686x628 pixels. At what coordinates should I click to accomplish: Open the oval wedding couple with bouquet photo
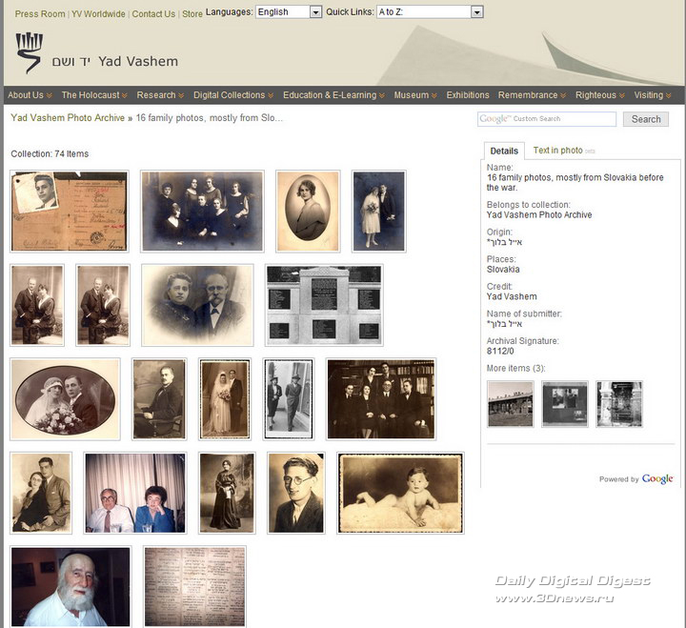65,398
